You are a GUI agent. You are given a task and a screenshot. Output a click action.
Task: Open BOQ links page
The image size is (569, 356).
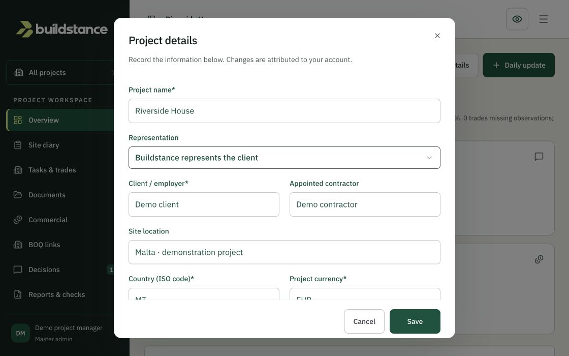[60, 245]
